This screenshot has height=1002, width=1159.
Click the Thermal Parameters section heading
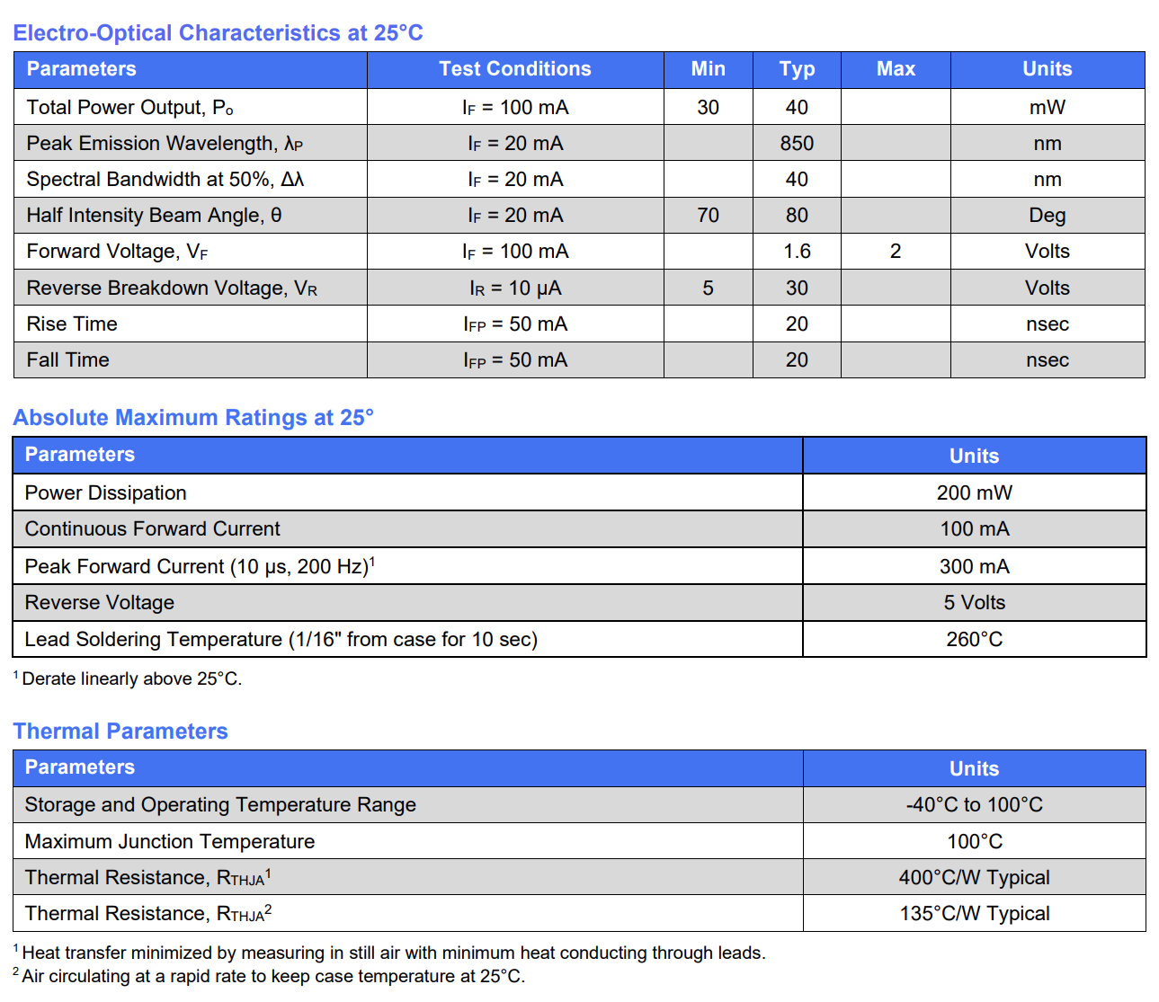pos(120,732)
